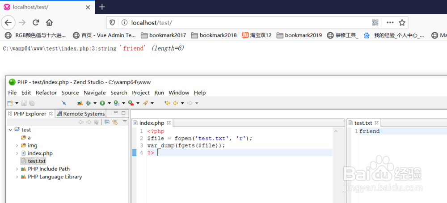This screenshot has height=203, width=447.
Task: Click the Save All toolbar icon
Action: (x=32, y=103)
